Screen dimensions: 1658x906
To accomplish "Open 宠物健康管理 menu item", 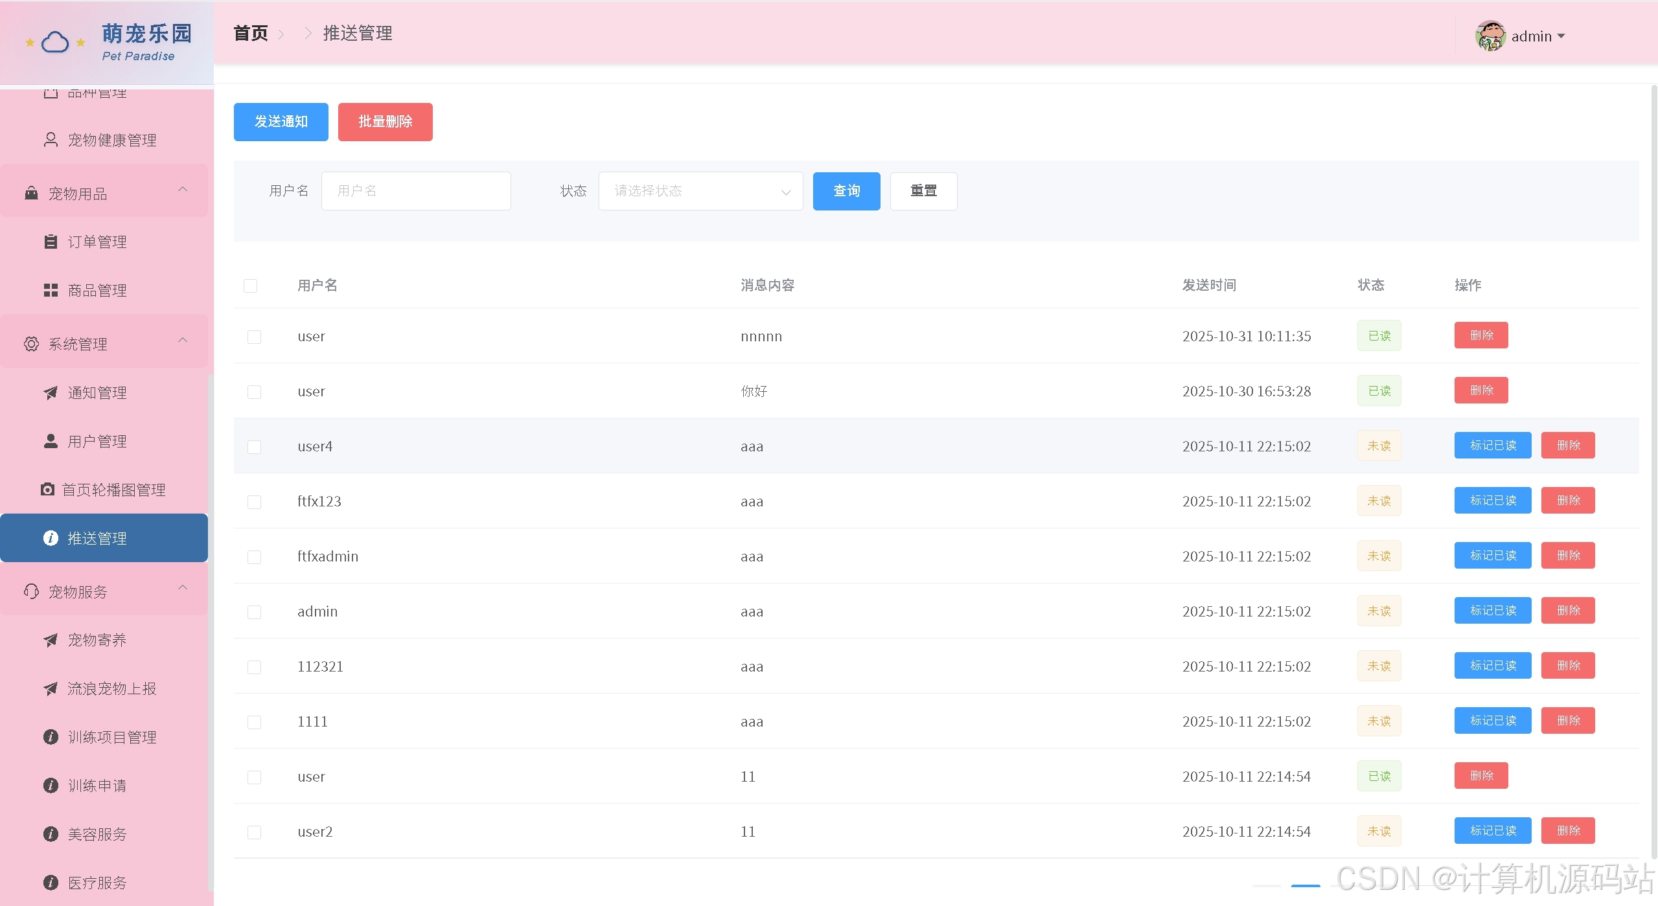I will [104, 140].
